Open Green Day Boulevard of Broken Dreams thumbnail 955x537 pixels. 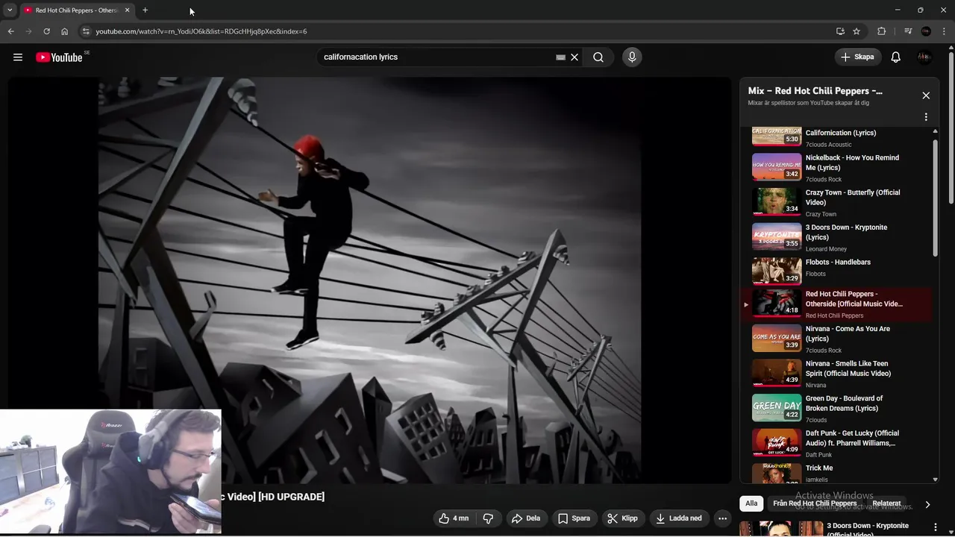tap(777, 408)
